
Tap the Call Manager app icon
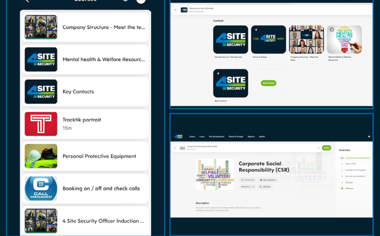41,188
